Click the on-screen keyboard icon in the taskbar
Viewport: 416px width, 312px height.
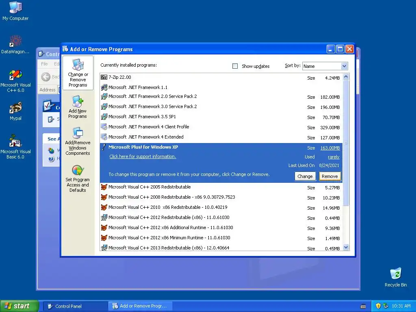pos(363,306)
